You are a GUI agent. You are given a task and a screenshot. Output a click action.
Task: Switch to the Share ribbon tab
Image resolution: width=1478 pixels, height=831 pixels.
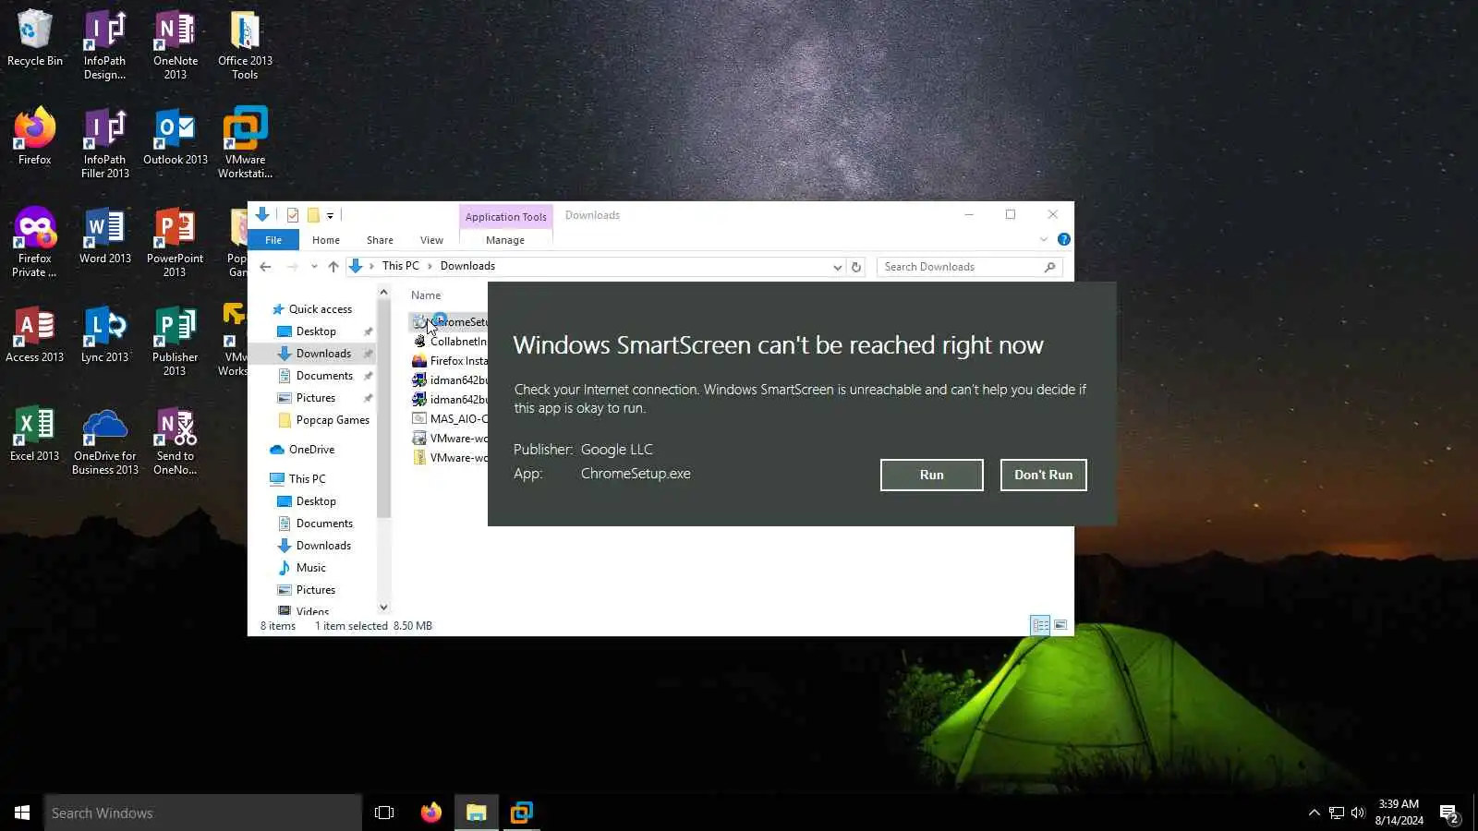click(x=380, y=240)
